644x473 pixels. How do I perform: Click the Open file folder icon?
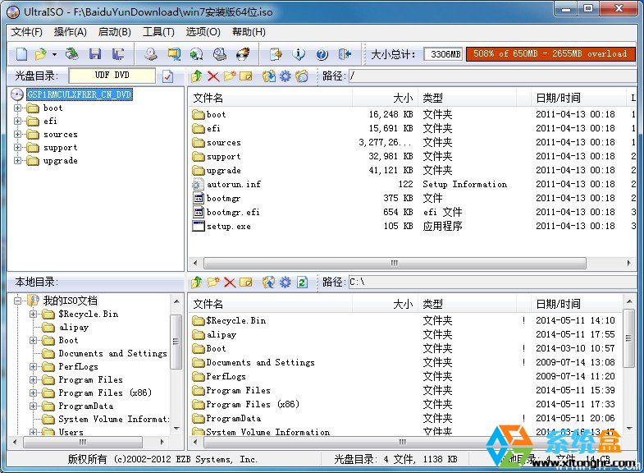41,54
